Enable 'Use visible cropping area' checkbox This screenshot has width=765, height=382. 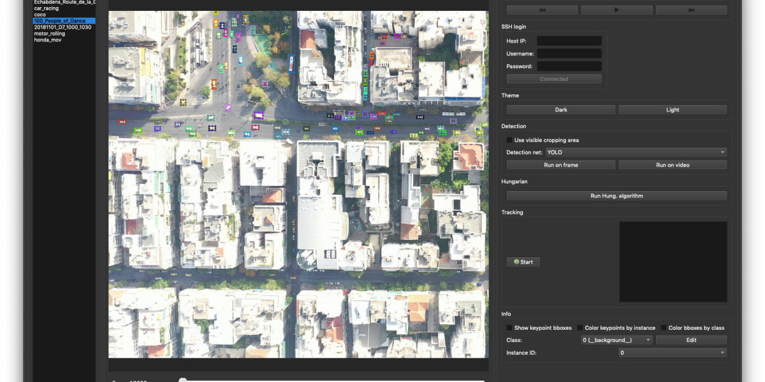point(509,140)
